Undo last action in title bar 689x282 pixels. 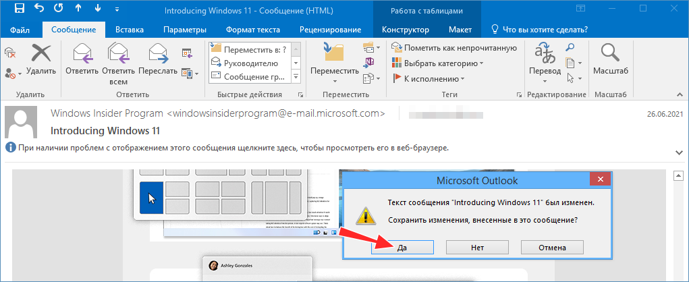39,9
